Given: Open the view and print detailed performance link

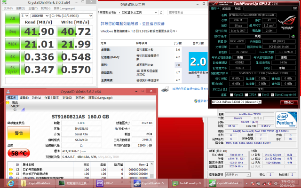Looking at the screenshot, I should pyautogui.click(x=190, y=89).
